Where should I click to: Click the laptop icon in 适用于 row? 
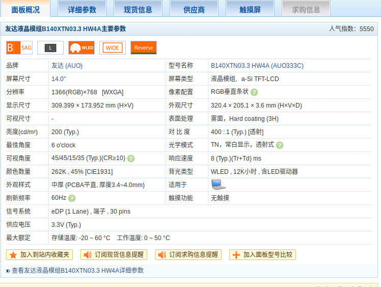click(x=218, y=185)
